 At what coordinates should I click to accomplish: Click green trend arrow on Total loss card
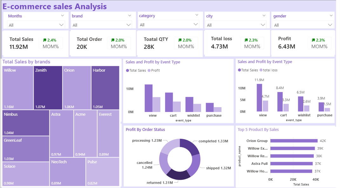click(246, 40)
